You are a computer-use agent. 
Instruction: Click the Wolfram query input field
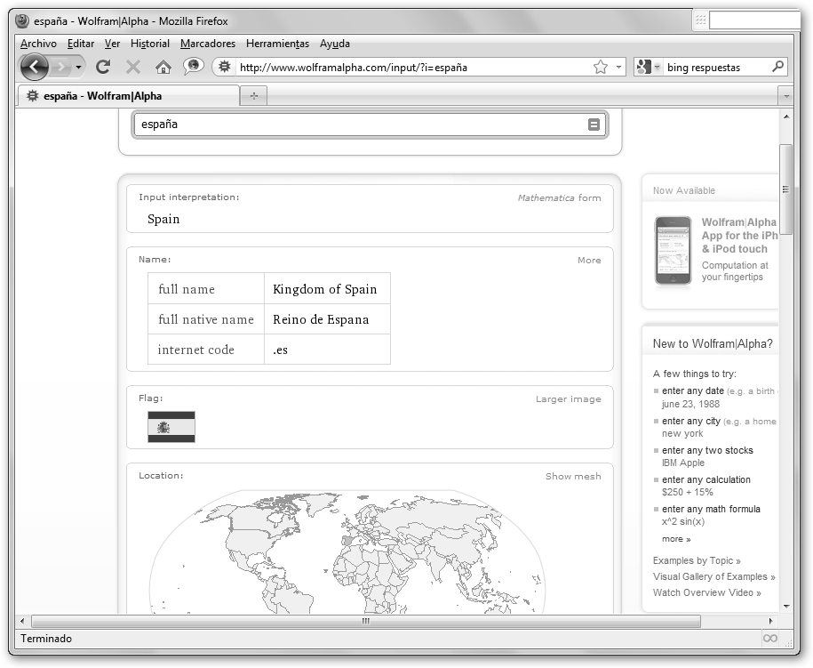(x=355, y=125)
